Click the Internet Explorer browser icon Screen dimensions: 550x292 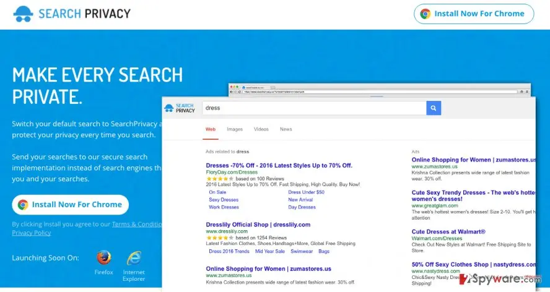pos(134,258)
